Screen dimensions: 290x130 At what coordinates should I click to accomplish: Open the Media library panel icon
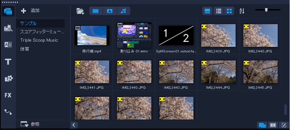pyautogui.click(x=8, y=11)
